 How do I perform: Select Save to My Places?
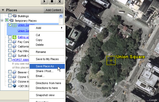pos(47,59)
